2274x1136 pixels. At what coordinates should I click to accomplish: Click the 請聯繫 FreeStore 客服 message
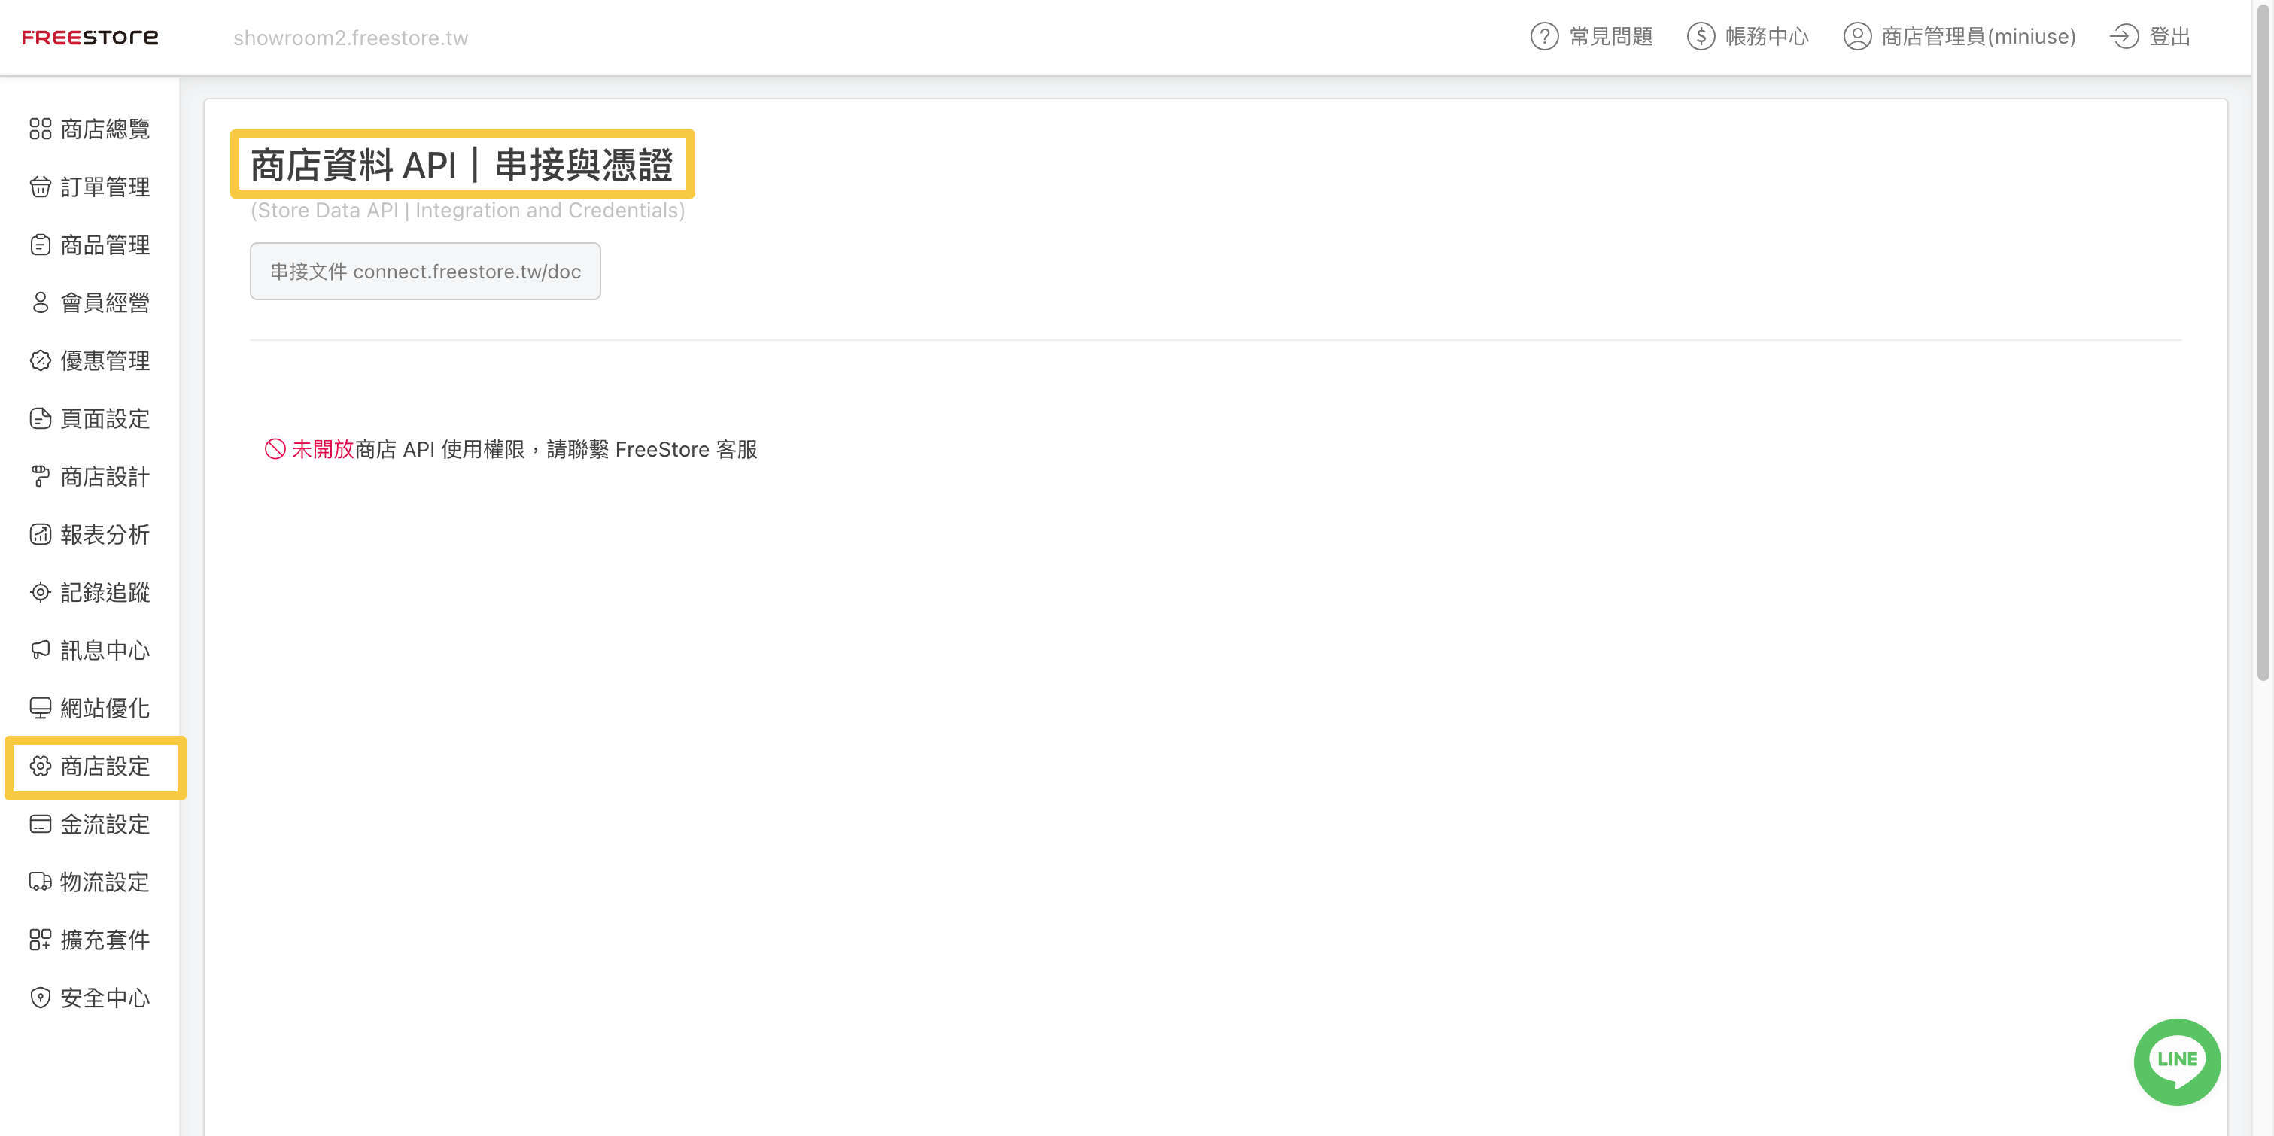pos(652,449)
